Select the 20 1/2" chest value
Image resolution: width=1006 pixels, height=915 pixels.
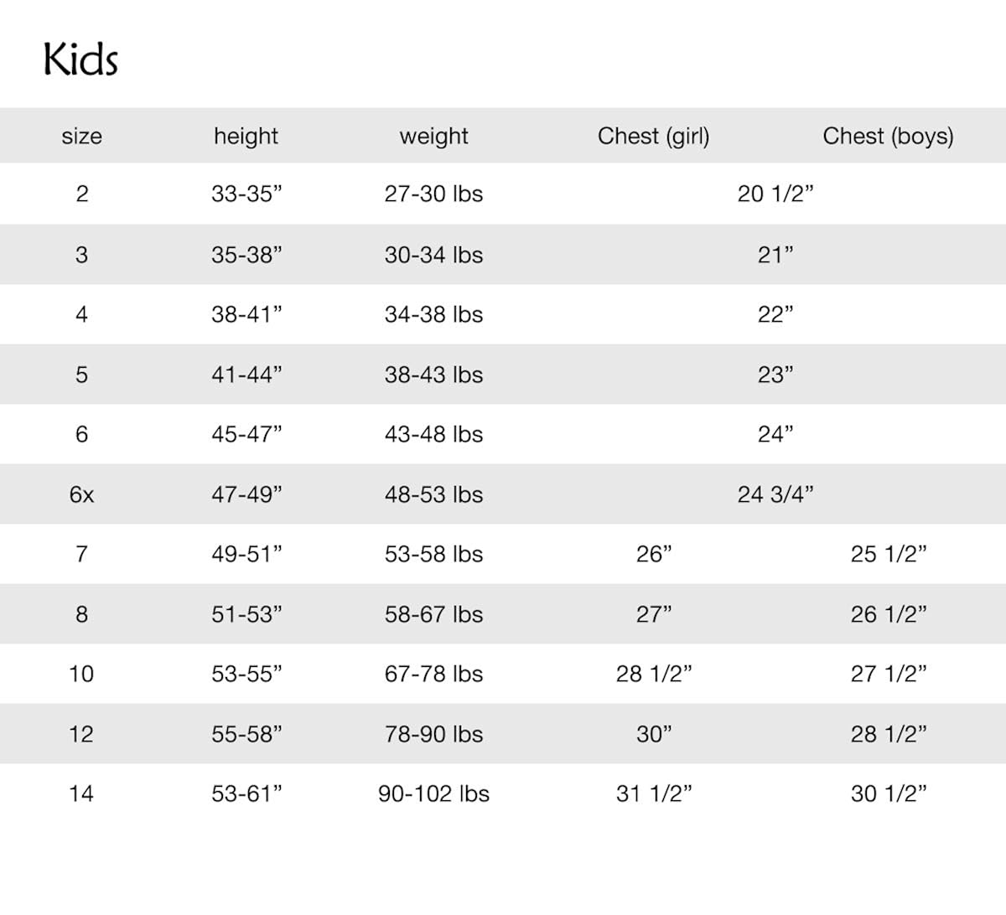point(775,194)
